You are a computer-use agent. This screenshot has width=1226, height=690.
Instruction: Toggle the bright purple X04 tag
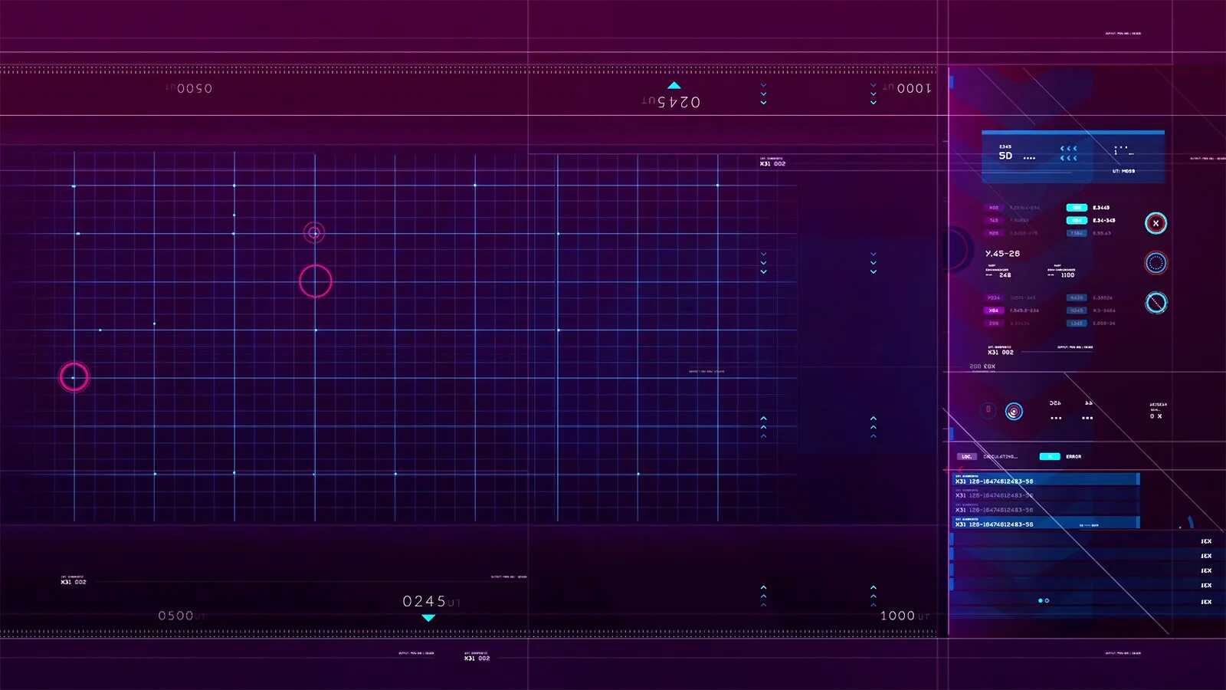coord(994,310)
